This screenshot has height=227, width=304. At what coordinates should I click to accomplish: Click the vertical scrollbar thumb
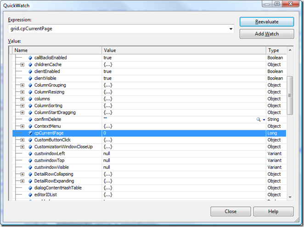(x=290, y=96)
